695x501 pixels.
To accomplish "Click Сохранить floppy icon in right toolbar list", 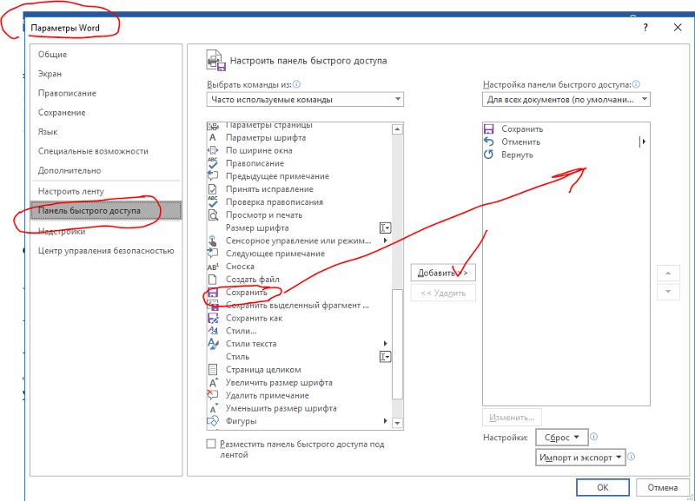I will (488, 129).
